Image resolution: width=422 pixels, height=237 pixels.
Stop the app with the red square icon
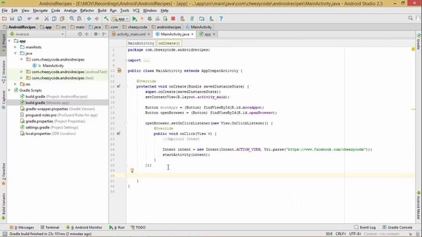[173, 19]
